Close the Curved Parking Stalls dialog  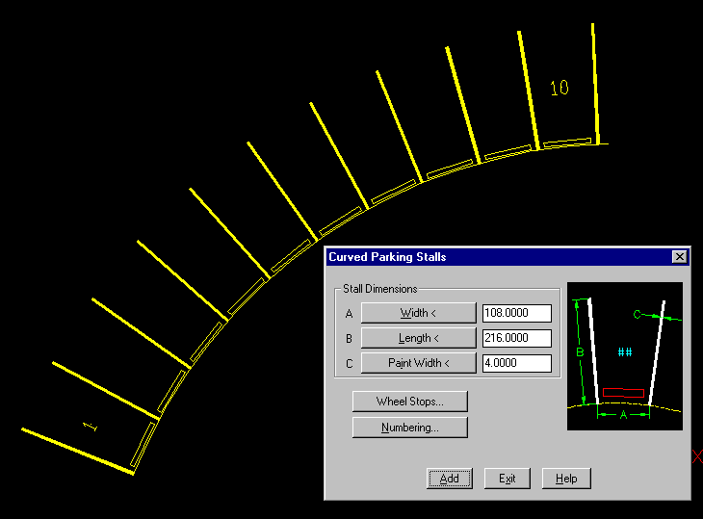pyautogui.click(x=680, y=257)
